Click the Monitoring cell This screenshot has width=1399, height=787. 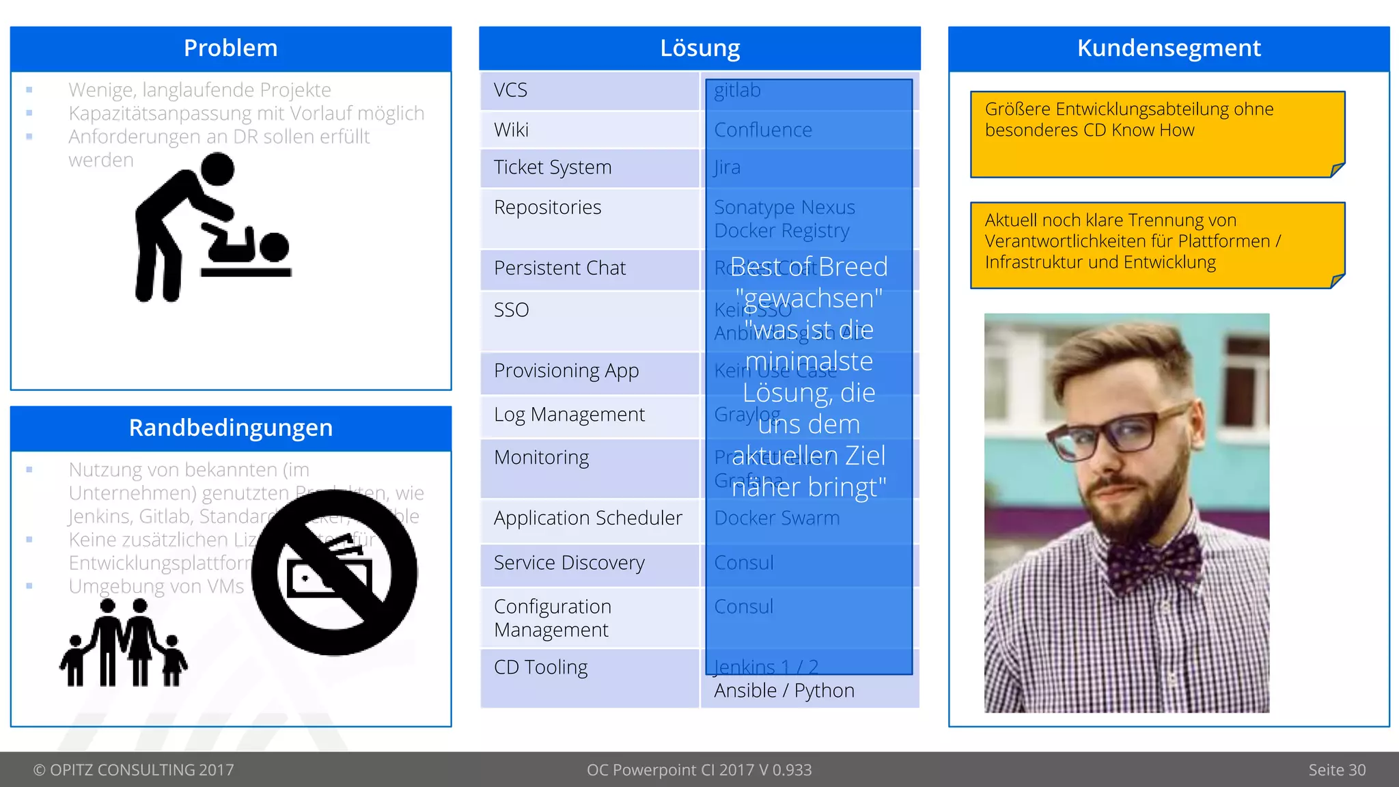pyautogui.click(x=590, y=468)
